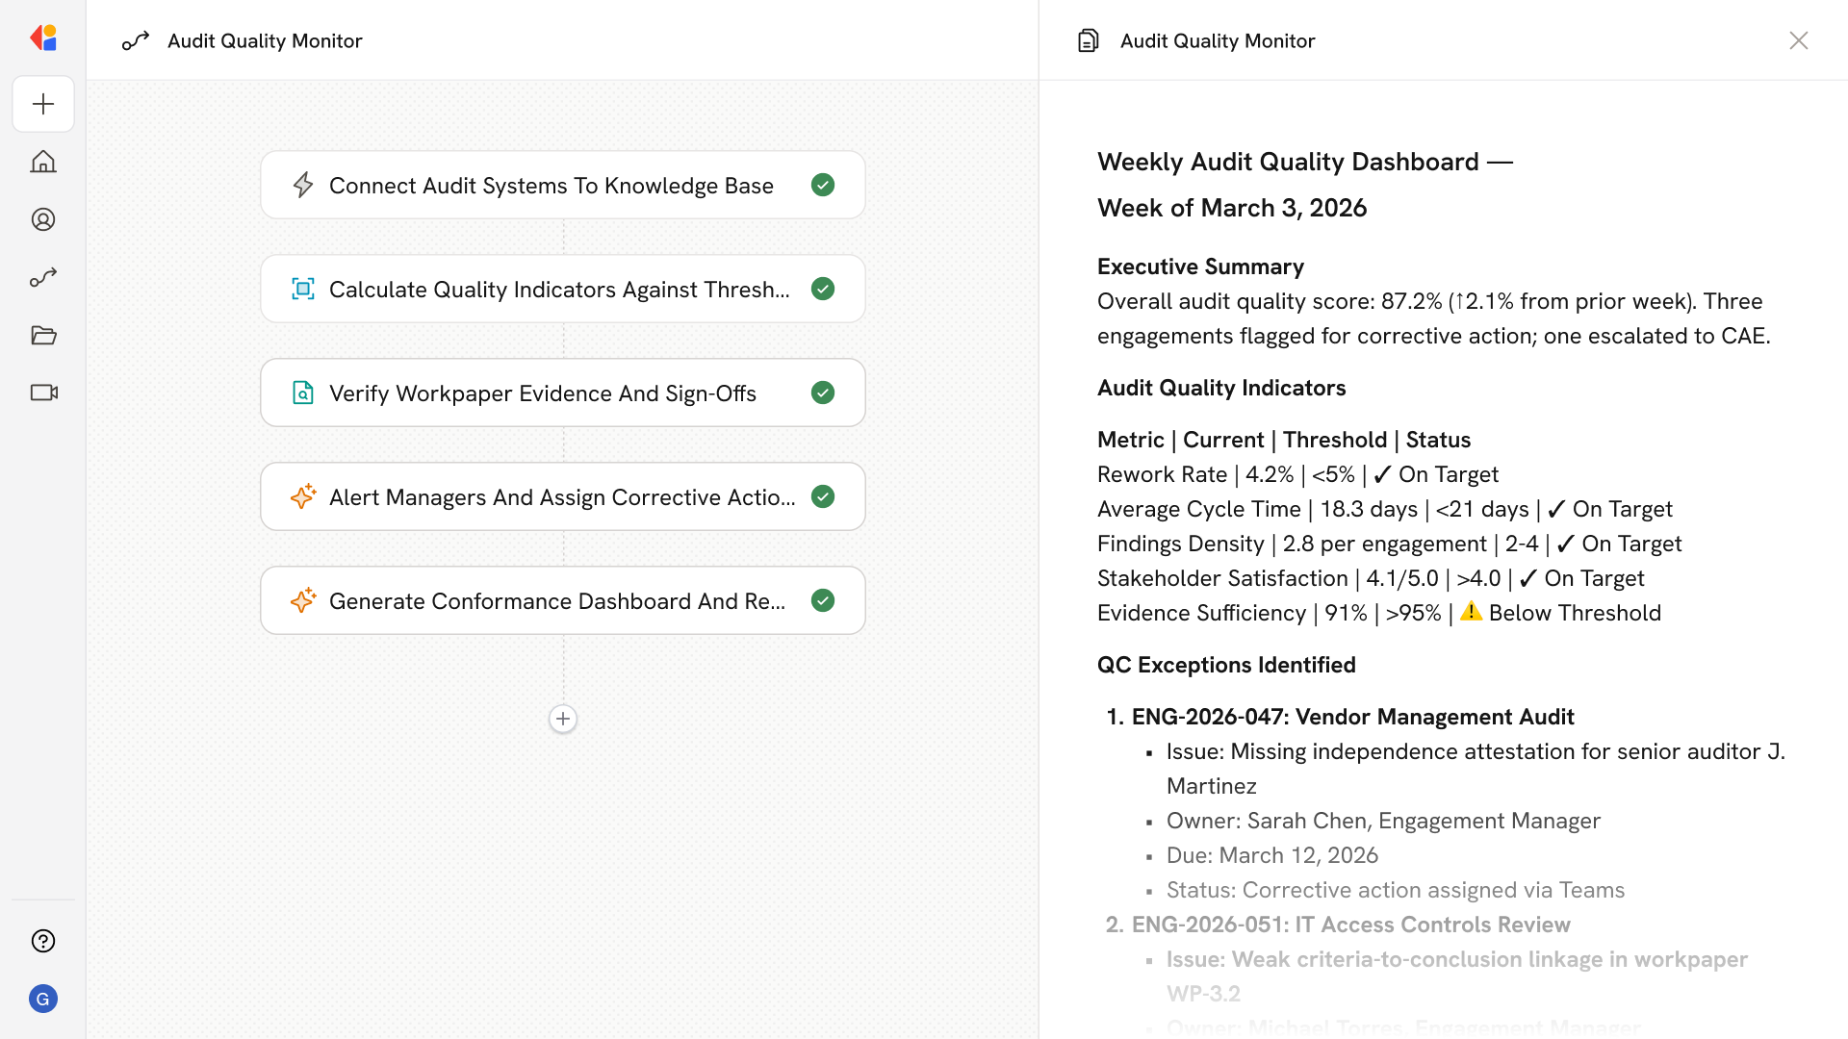Open the user profile circle icon
Screen dimensions: 1848x1039
pos(43,219)
